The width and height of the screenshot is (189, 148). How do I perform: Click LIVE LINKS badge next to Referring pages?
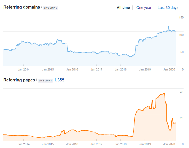click(45, 81)
